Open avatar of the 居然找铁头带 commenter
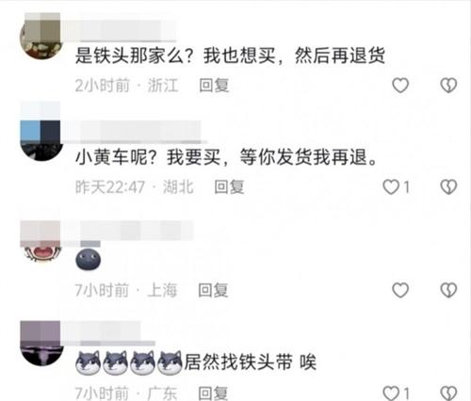 (x=41, y=344)
